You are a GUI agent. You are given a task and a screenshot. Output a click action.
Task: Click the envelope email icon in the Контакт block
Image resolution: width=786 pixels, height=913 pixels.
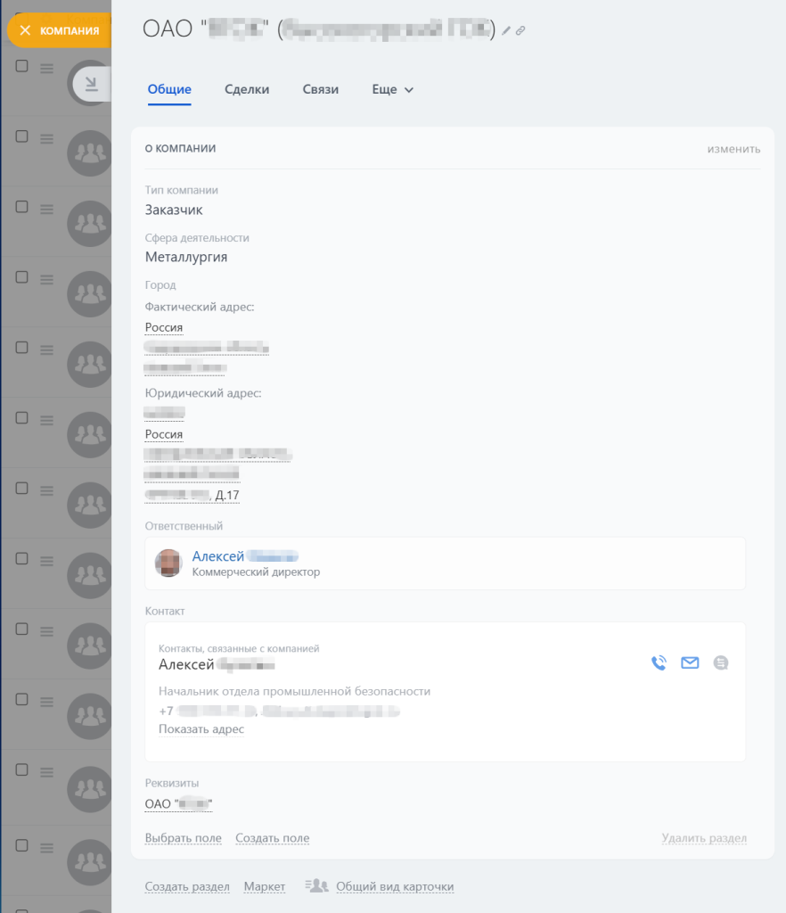click(690, 662)
